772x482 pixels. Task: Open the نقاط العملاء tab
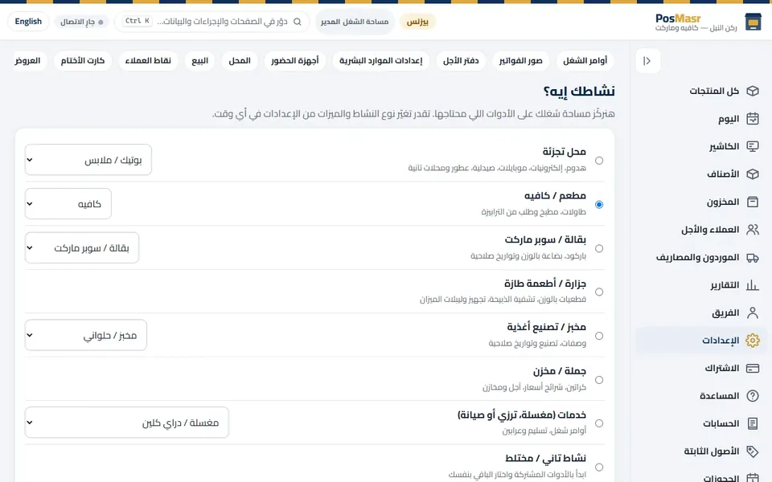pyautogui.click(x=148, y=61)
